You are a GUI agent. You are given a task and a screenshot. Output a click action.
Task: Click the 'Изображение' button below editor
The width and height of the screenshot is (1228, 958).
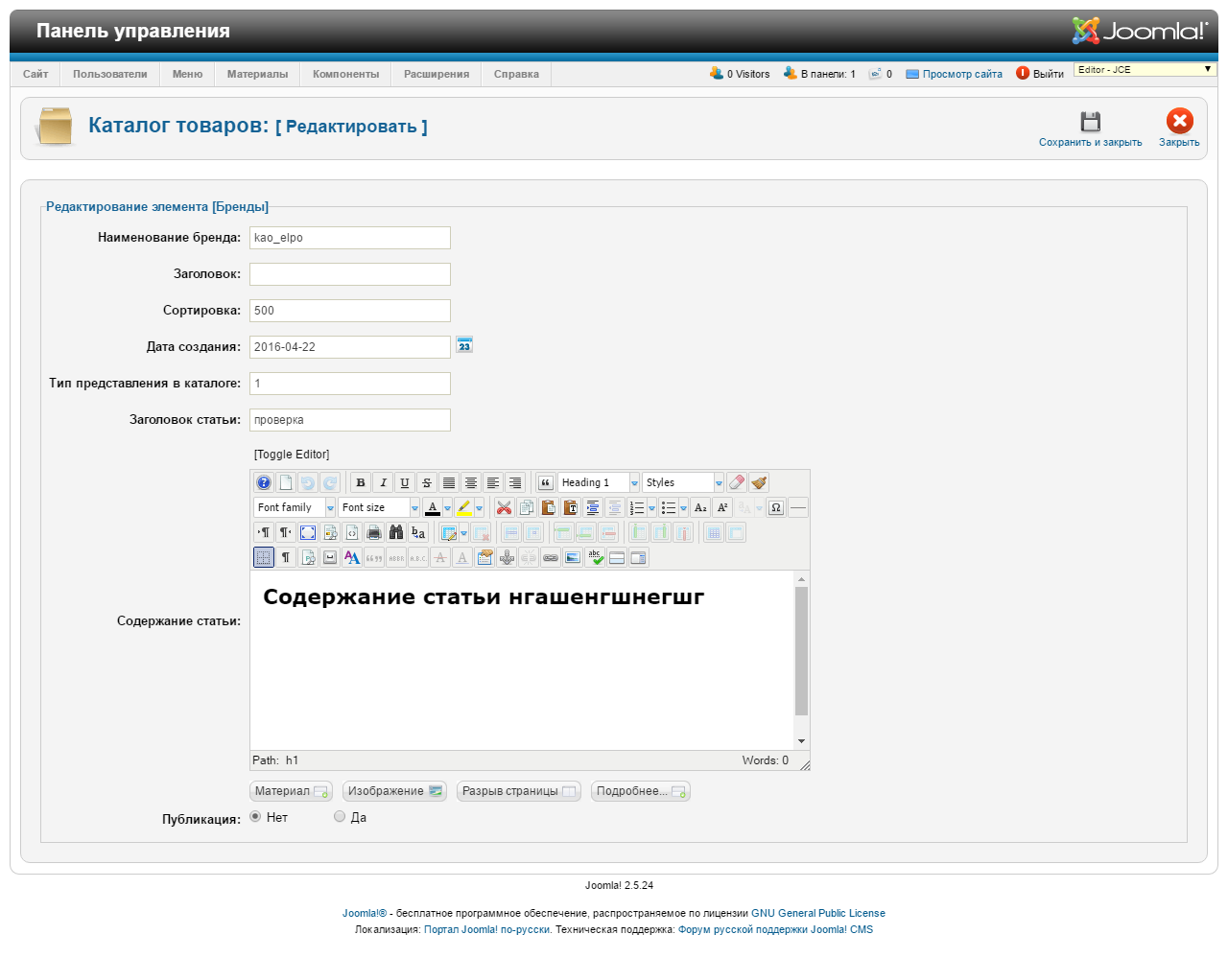394,791
